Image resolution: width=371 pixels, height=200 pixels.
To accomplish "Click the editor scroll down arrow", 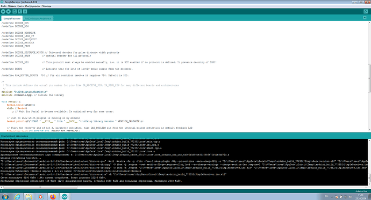I will tap(369, 130).
